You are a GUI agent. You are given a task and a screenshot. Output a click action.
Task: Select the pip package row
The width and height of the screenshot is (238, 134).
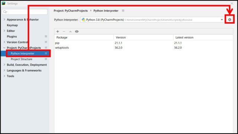[144, 43]
